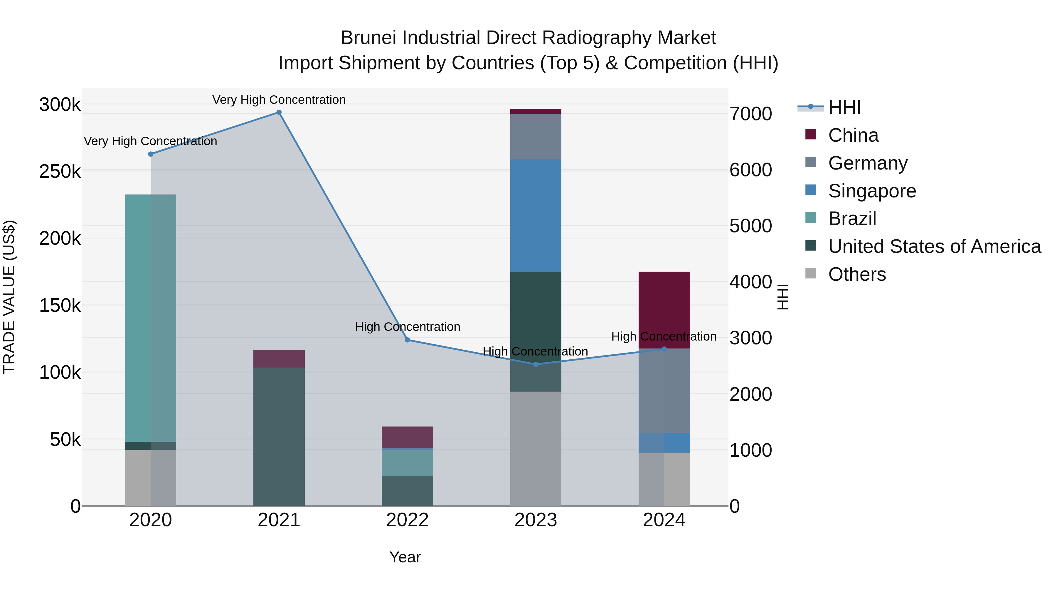
Task: Select the China segment in 2021 bar
Action: (x=279, y=359)
